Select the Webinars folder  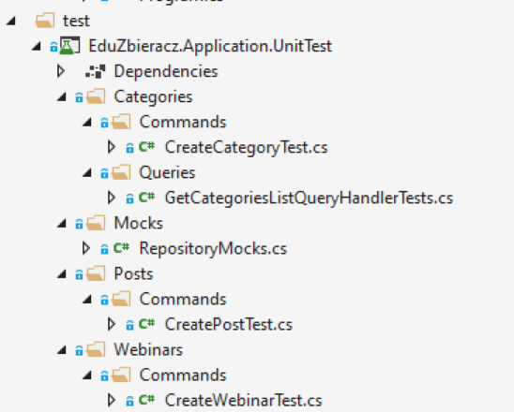pyautogui.click(x=148, y=350)
